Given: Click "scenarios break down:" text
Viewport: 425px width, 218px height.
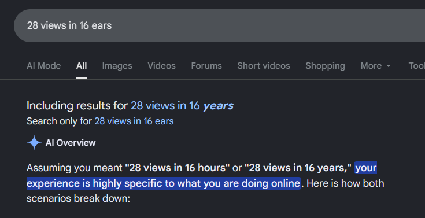Looking at the screenshot, I should (78, 198).
